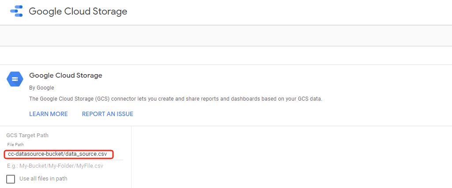Click the "Use all files in path" label
This screenshot has height=188, width=452.
43,179
